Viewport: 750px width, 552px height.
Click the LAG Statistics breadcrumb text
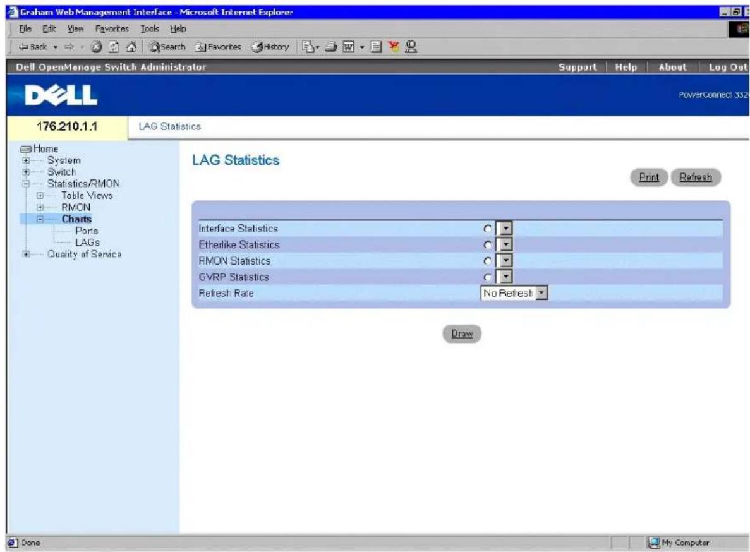[170, 127]
